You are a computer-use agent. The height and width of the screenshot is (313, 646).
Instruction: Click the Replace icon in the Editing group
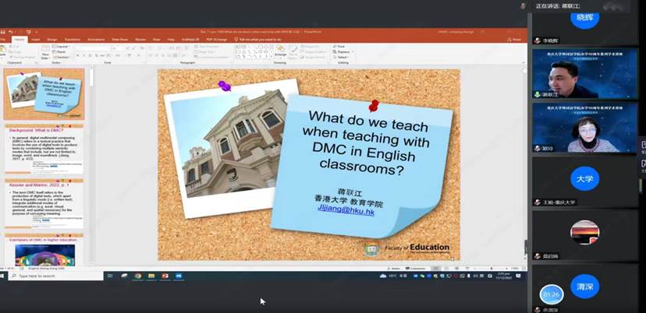pyautogui.click(x=342, y=51)
